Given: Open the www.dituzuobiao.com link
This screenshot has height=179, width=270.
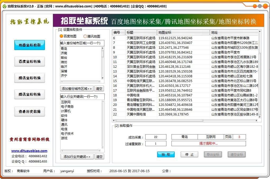Looking at the screenshot, I should (29, 151).
